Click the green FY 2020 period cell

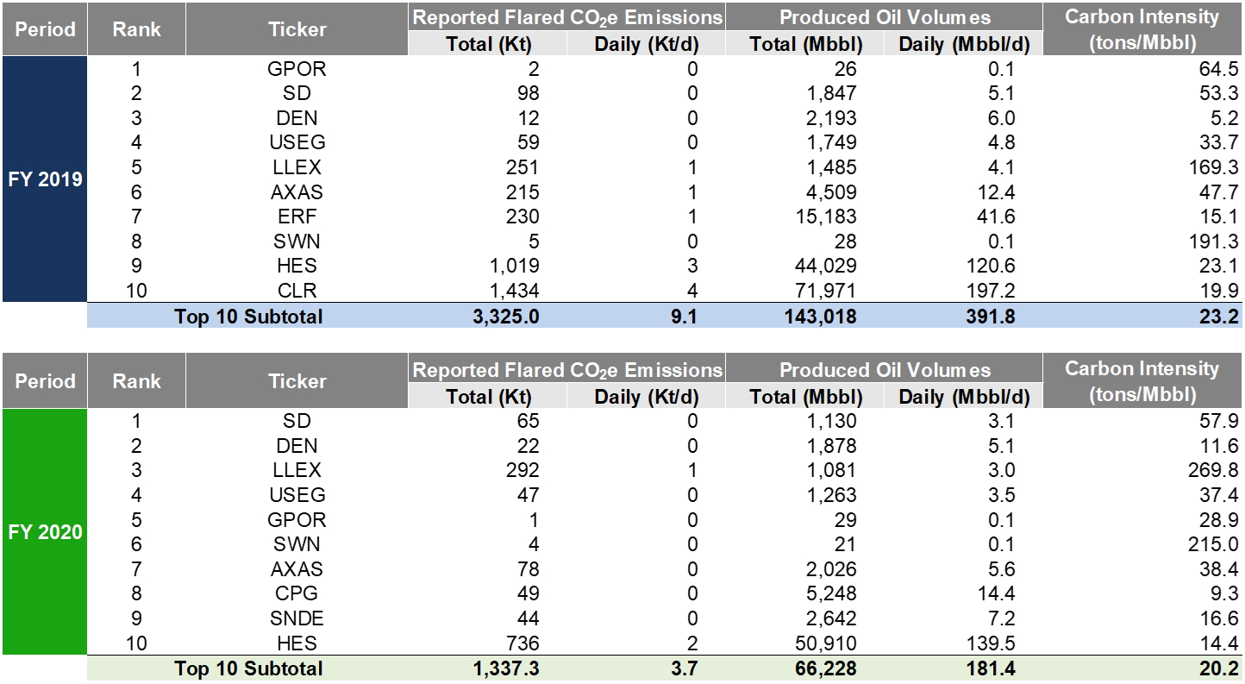click(44, 531)
